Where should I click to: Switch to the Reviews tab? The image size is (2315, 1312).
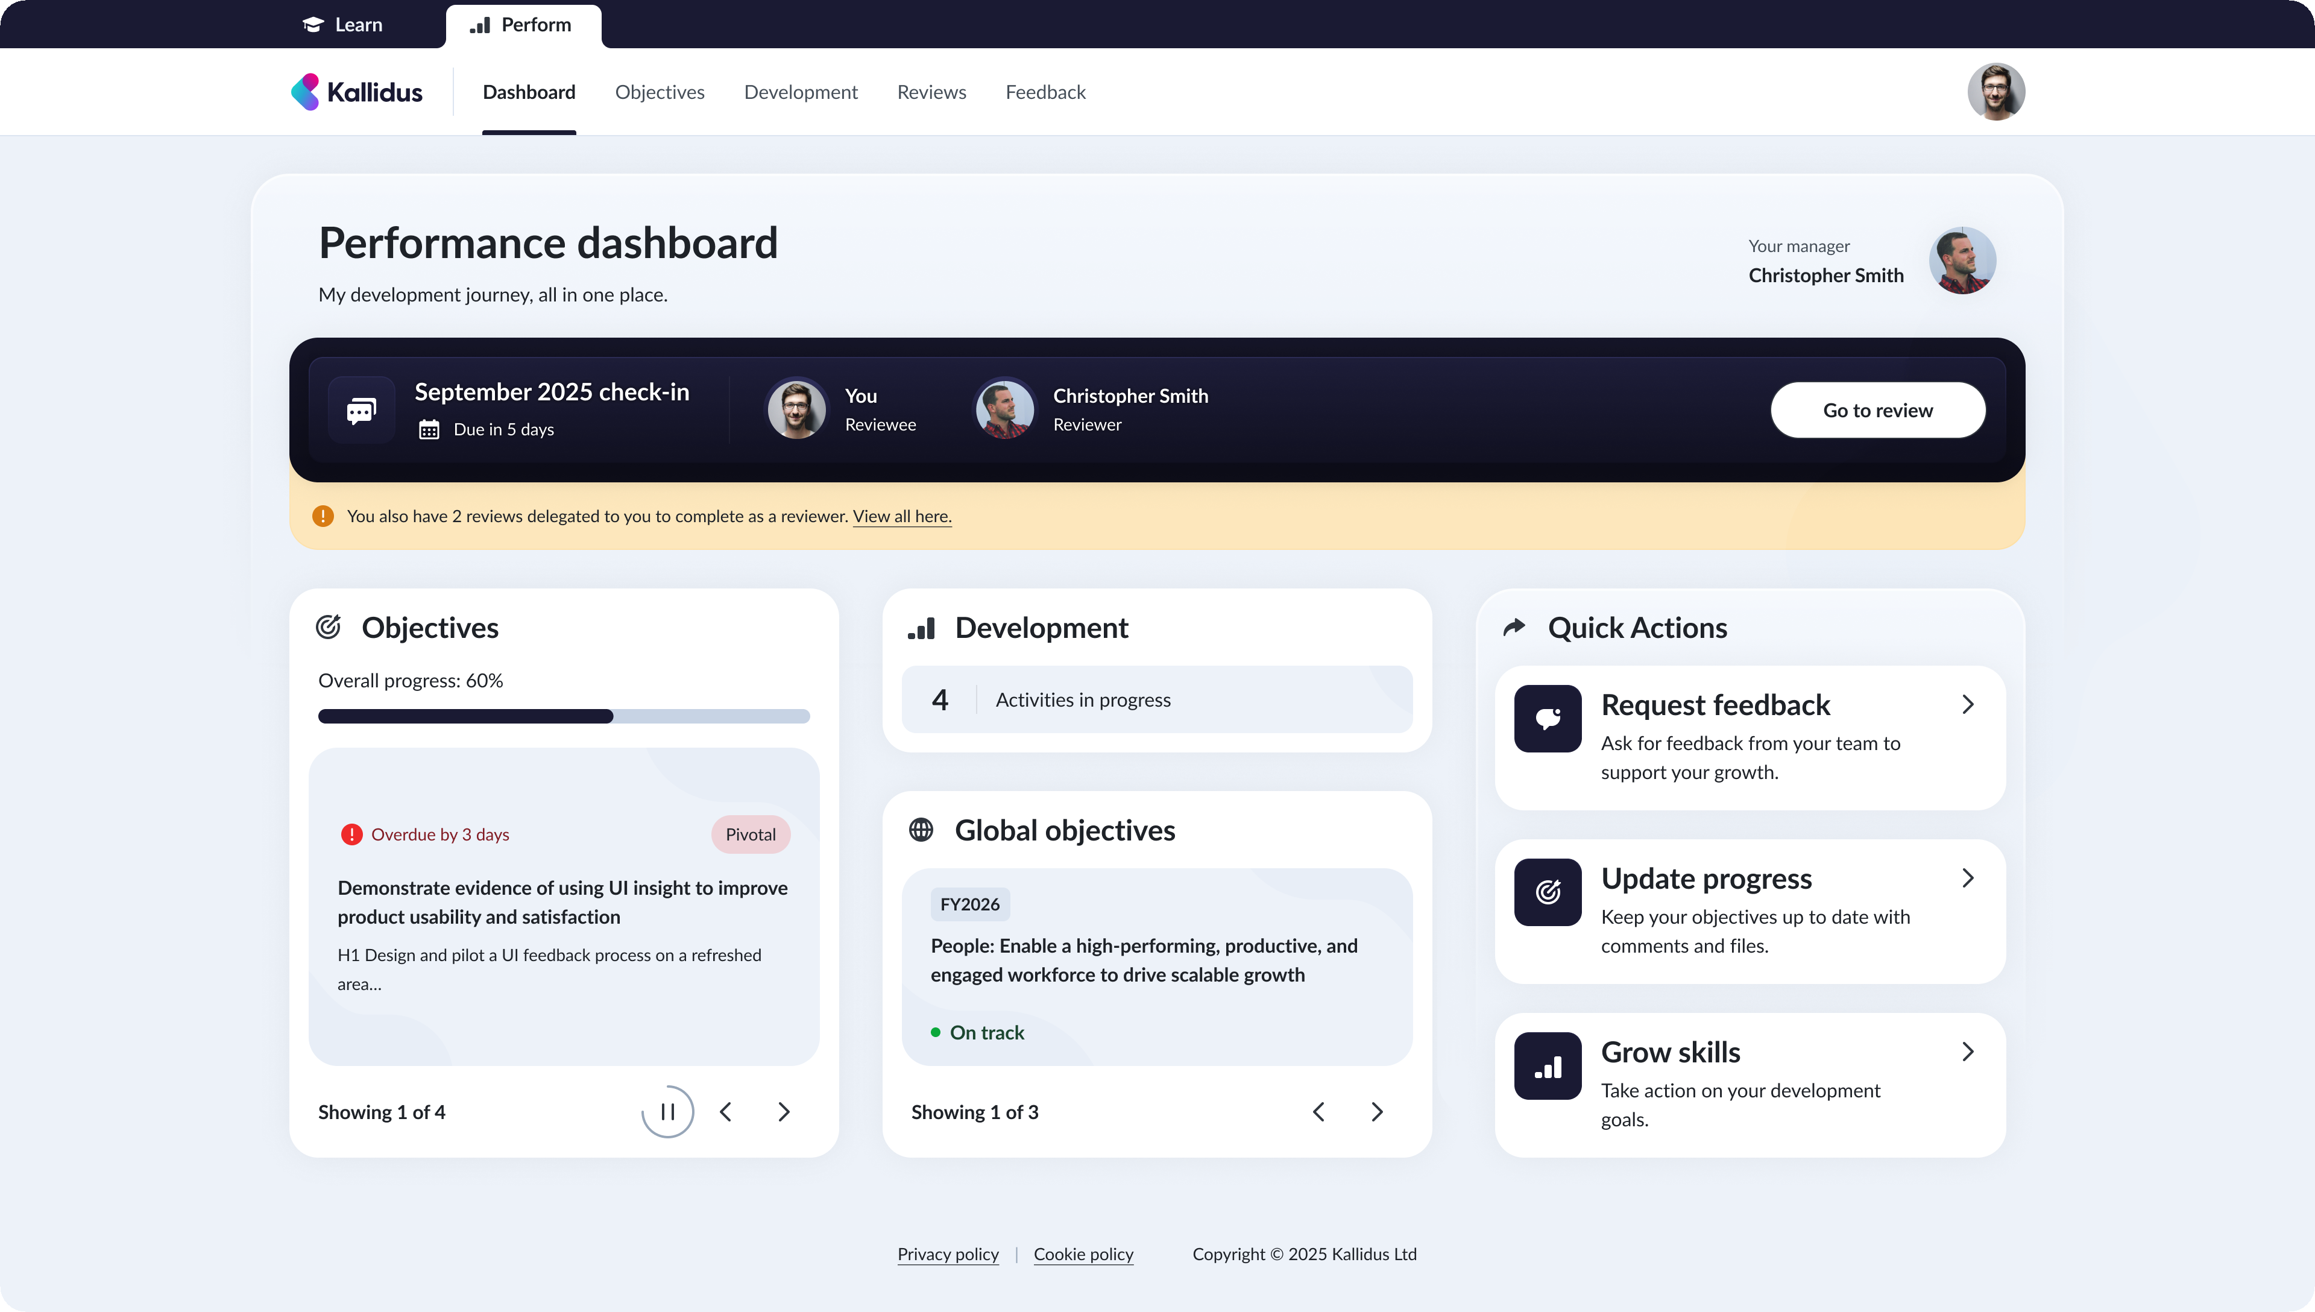(931, 91)
